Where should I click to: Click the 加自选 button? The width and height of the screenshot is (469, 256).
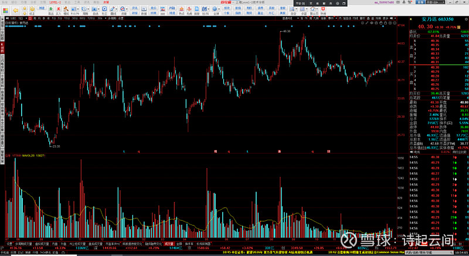pyautogui.click(x=347, y=18)
